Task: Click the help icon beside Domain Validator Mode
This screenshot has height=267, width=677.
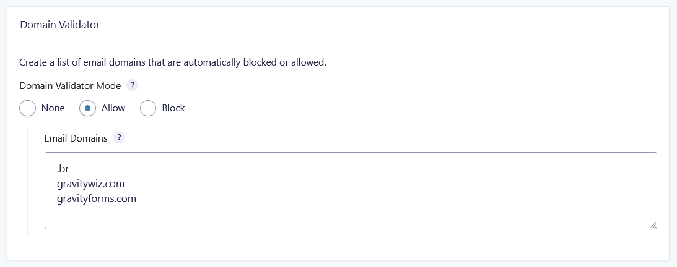Action: tap(133, 85)
